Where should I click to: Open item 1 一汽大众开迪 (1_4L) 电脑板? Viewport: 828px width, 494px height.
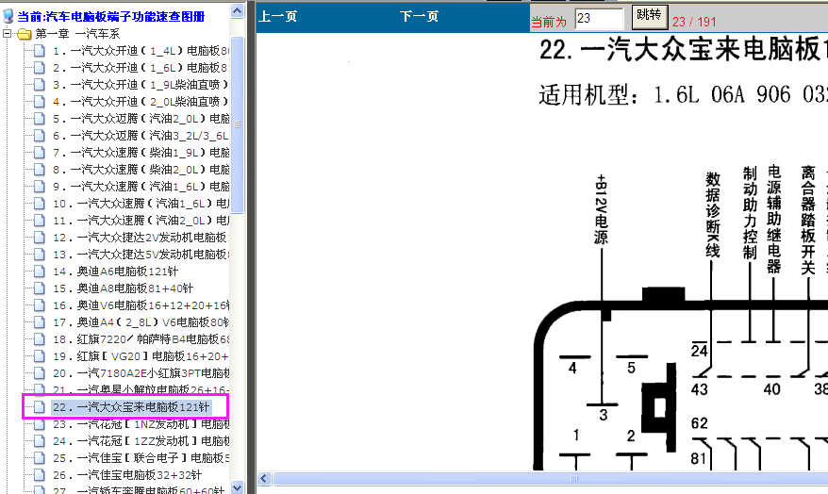(x=141, y=51)
